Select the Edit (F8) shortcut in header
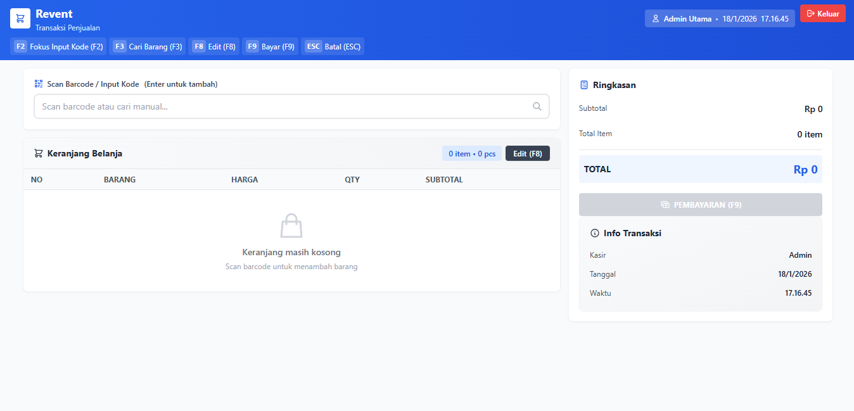This screenshot has height=411, width=854. 214,46
